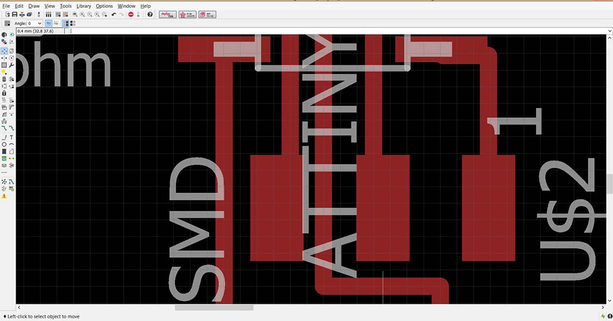Open the Edit menu

19,6
